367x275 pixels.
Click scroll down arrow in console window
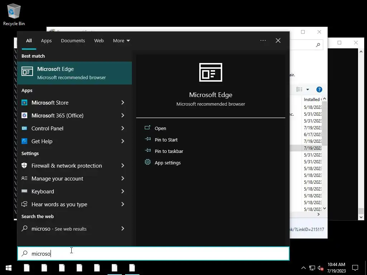(361, 217)
